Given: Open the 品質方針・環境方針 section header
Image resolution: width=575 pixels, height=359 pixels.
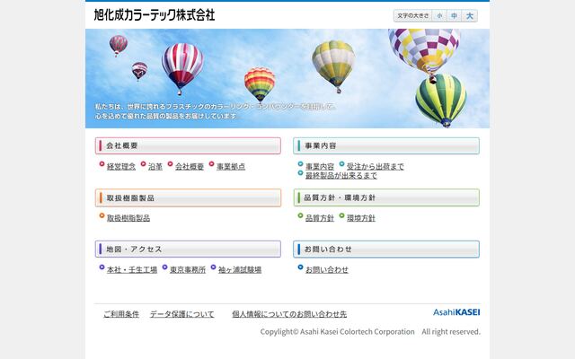Looking at the screenshot, I should (x=386, y=197).
